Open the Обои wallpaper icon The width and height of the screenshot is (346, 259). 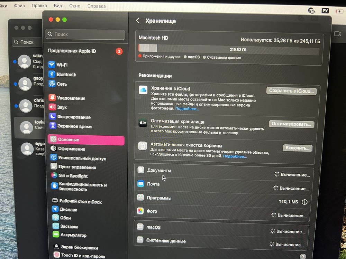pyautogui.click(x=55, y=218)
